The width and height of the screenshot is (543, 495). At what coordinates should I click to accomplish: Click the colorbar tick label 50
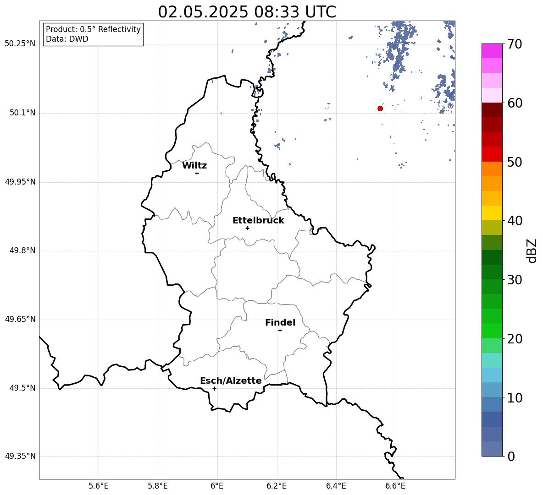pos(514,162)
